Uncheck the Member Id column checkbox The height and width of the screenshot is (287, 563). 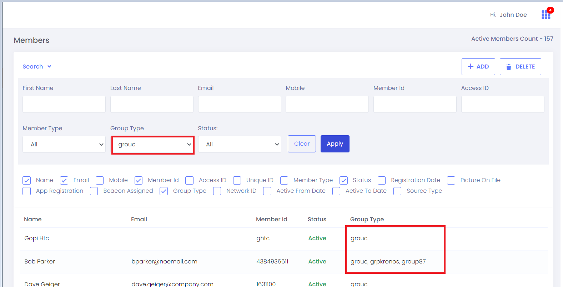click(139, 180)
